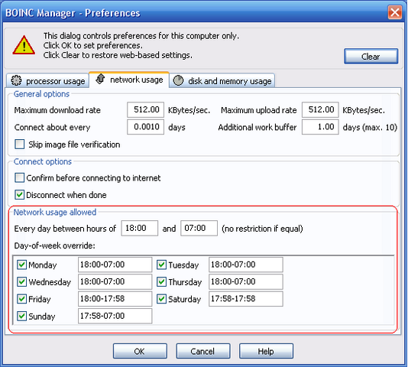Toggle the Monday override checkbox
The image size is (408, 367).
click(x=21, y=265)
